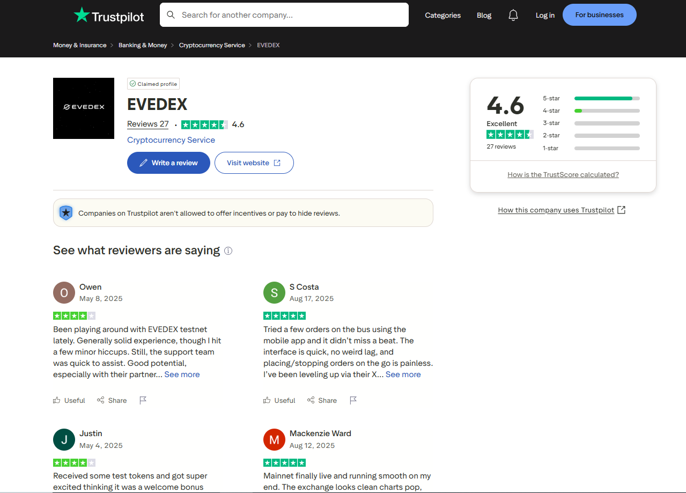Click the EVEDEX company logo image
The height and width of the screenshot is (493, 686).
(x=84, y=108)
